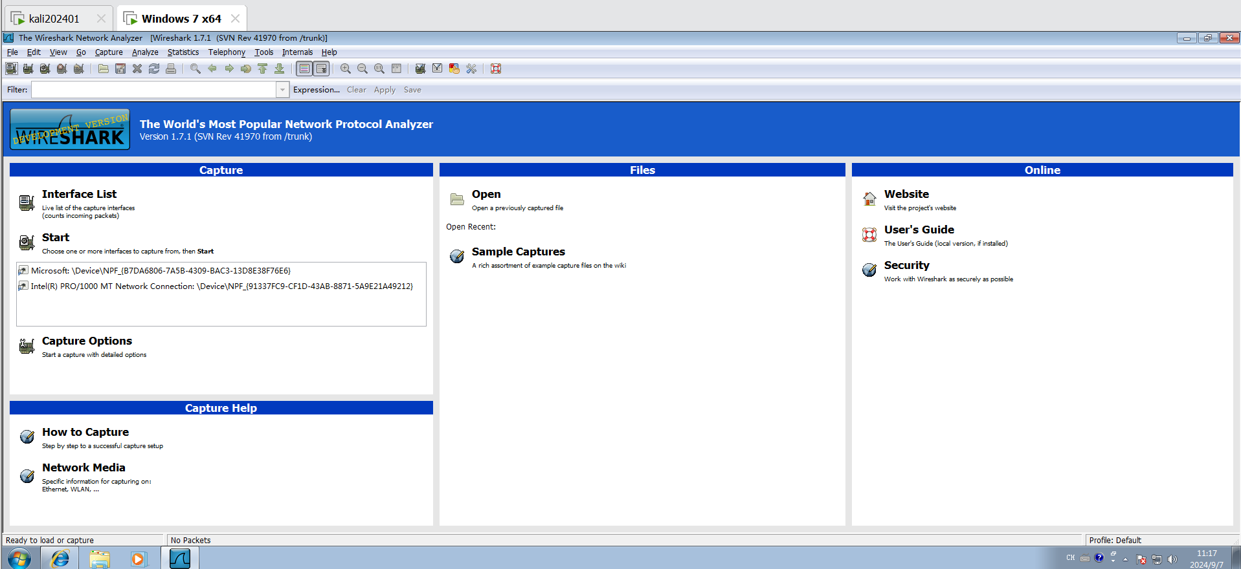The width and height of the screenshot is (1241, 569).
Task: Open the Go menu
Action: click(81, 52)
